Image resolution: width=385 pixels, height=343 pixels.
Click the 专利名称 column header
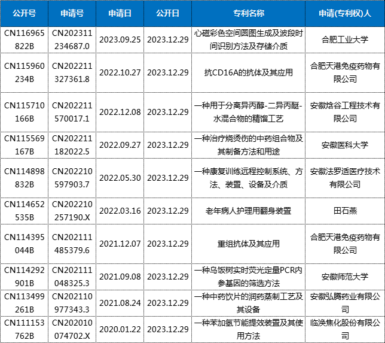(249, 13)
